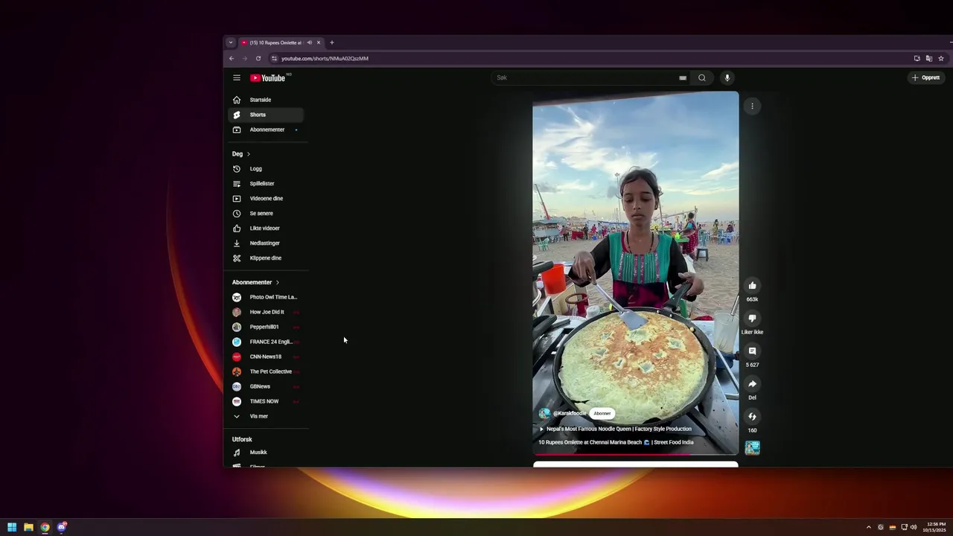Open Likte videoer list
The height and width of the screenshot is (536, 953).
point(266,228)
